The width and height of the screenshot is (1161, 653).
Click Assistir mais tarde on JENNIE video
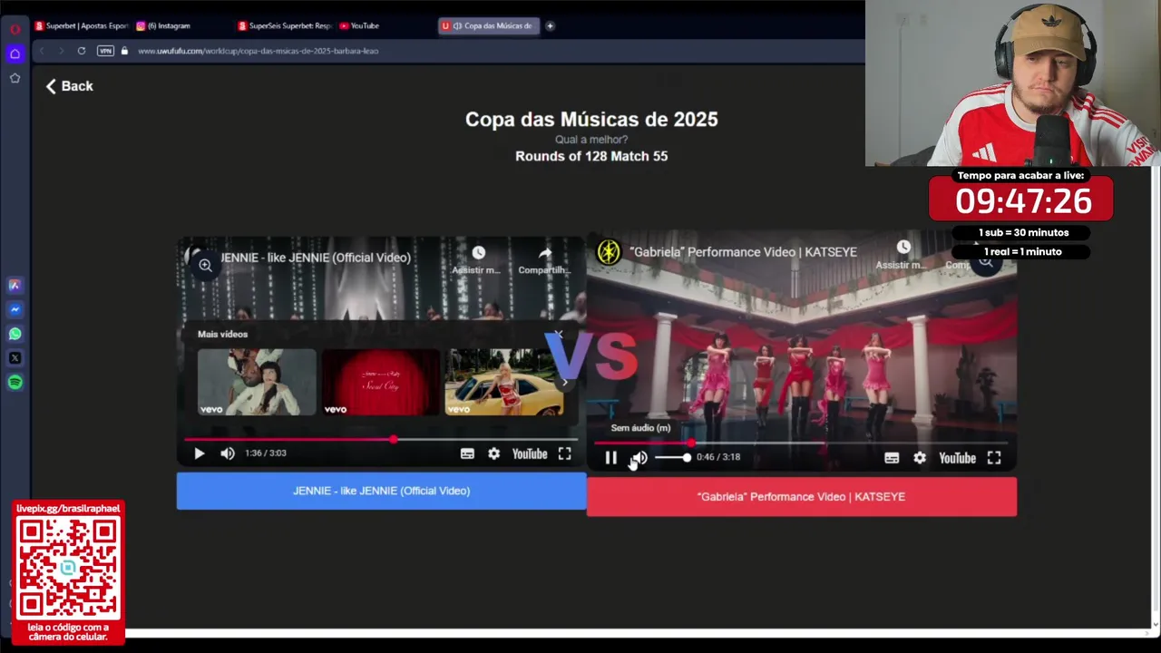[x=478, y=259]
